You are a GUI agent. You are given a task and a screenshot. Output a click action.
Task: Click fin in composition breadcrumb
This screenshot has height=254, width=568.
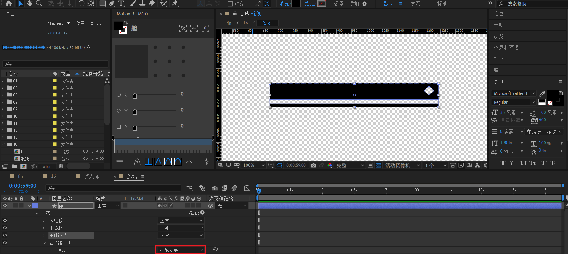(x=229, y=23)
